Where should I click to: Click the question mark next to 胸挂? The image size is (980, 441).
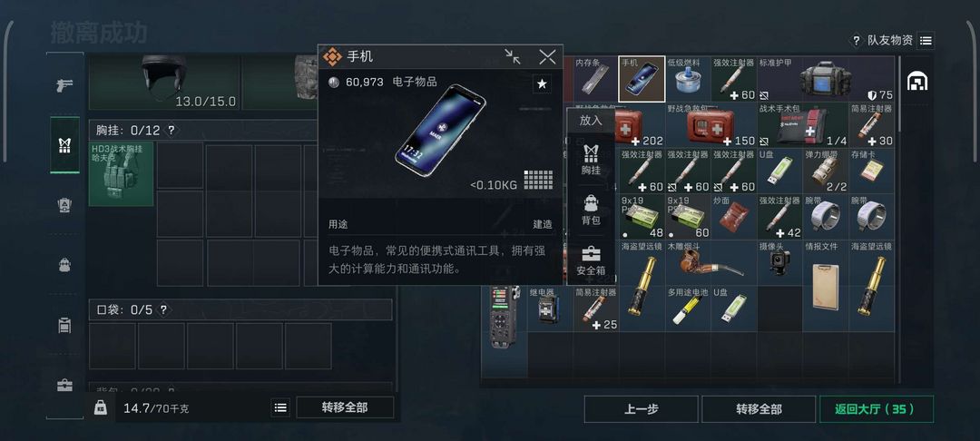[x=171, y=131]
